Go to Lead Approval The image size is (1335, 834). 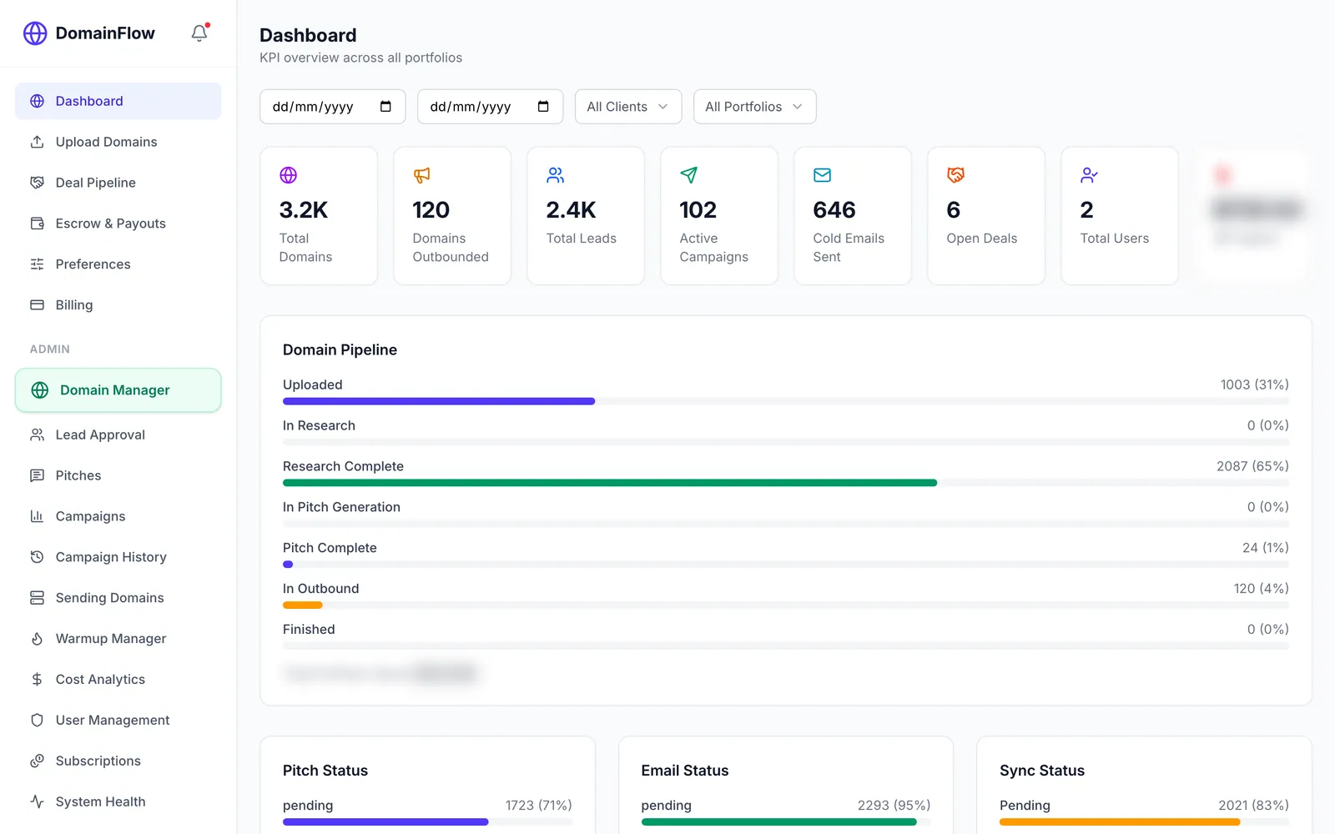pos(118,435)
